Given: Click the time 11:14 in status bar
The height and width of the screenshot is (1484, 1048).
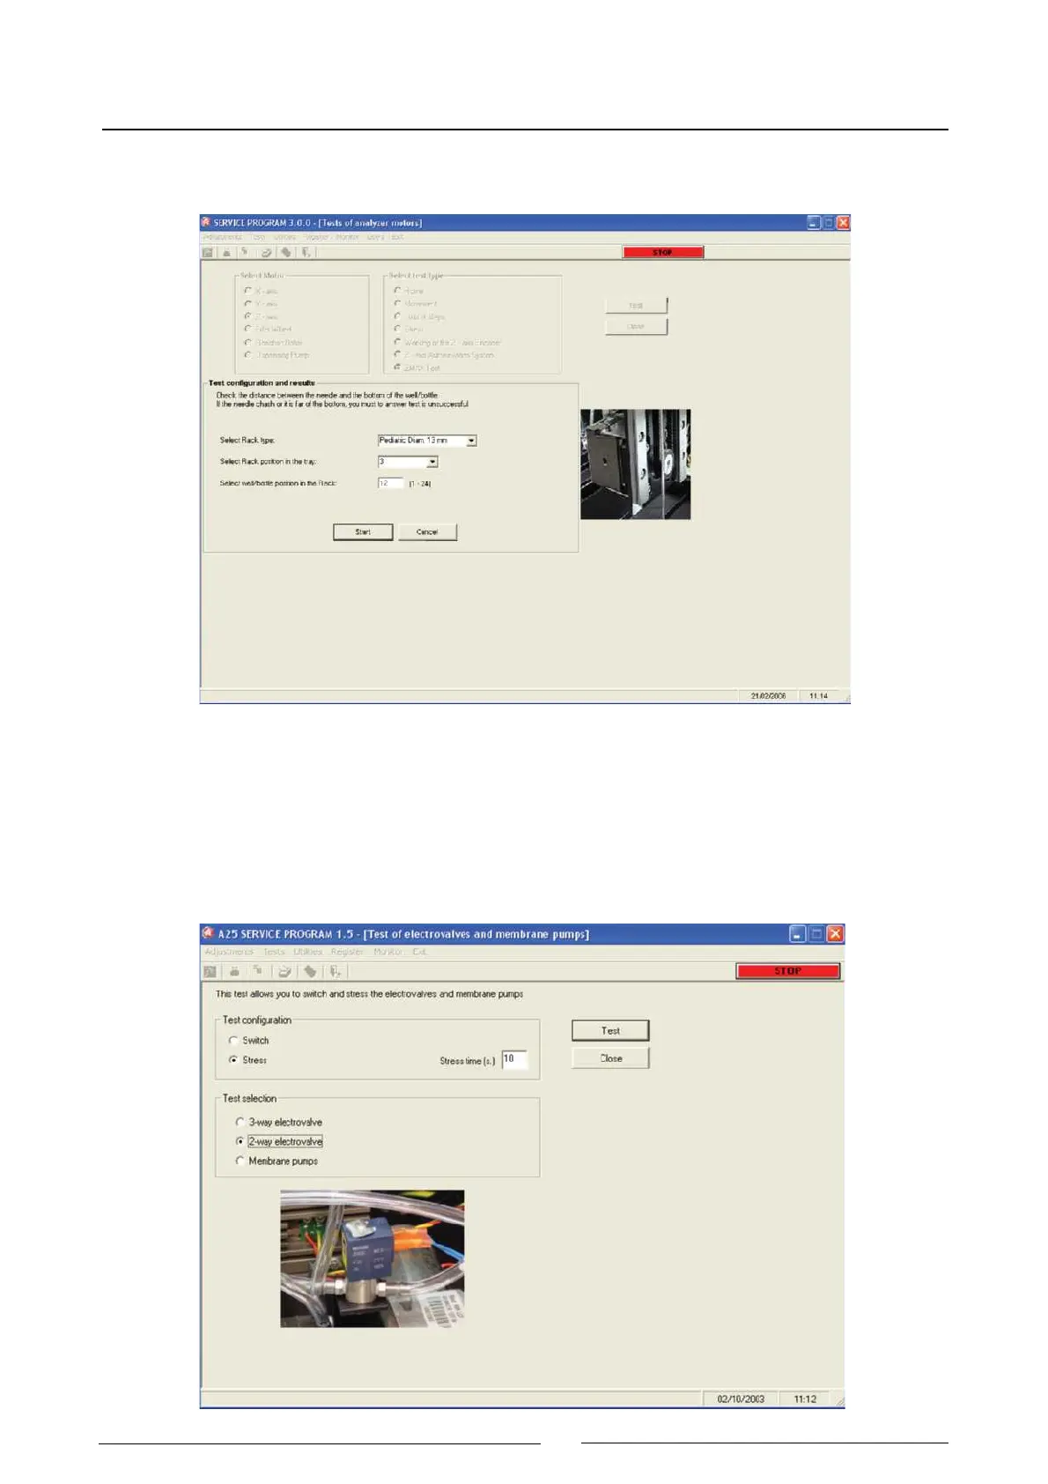Looking at the screenshot, I should coord(818,696).
